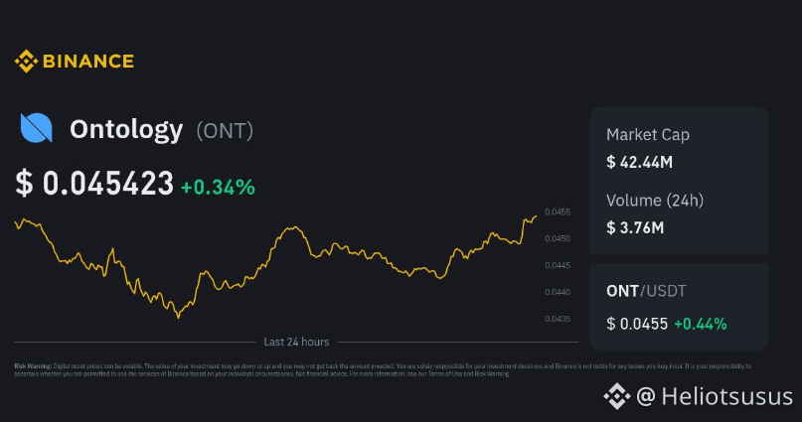Click the +0.34% change value
Viewport: 802px width, 422px height.
pyautogui.click(x=218, y=187)
